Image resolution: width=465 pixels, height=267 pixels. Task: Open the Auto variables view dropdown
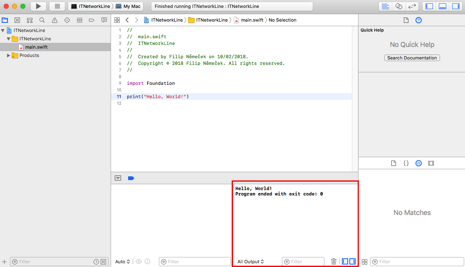123,262
